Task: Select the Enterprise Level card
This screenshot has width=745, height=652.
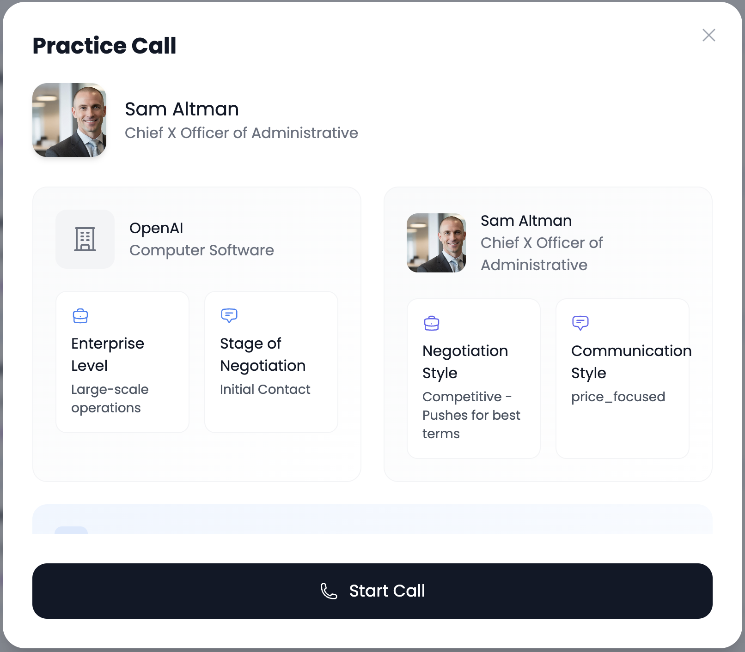Action: click(x=122, y=362)
